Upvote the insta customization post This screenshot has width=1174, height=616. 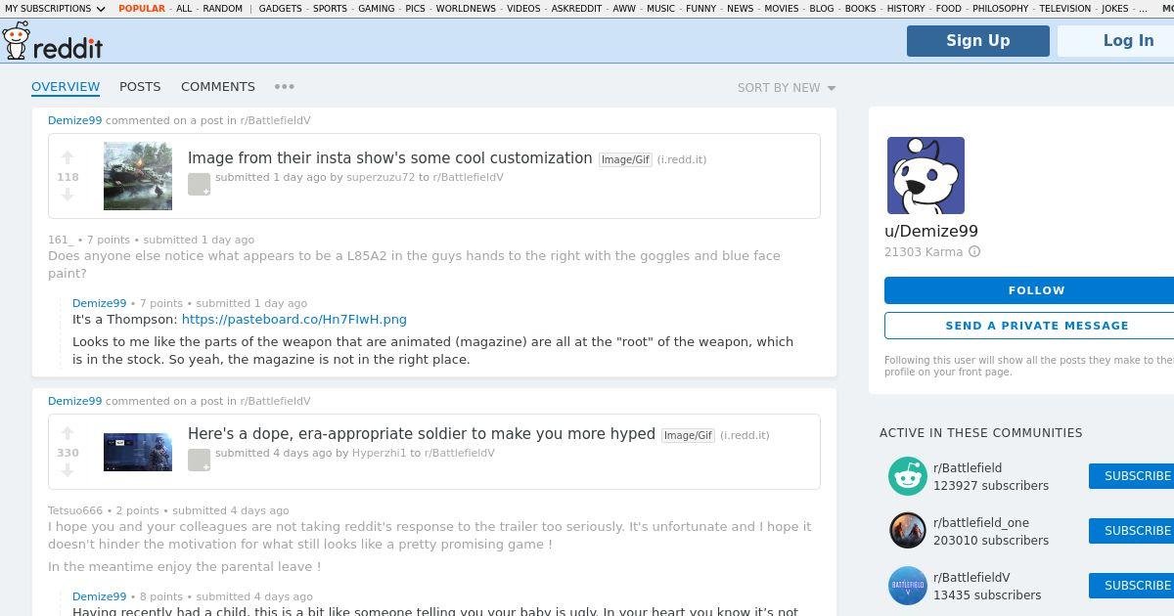coord(68,157)
